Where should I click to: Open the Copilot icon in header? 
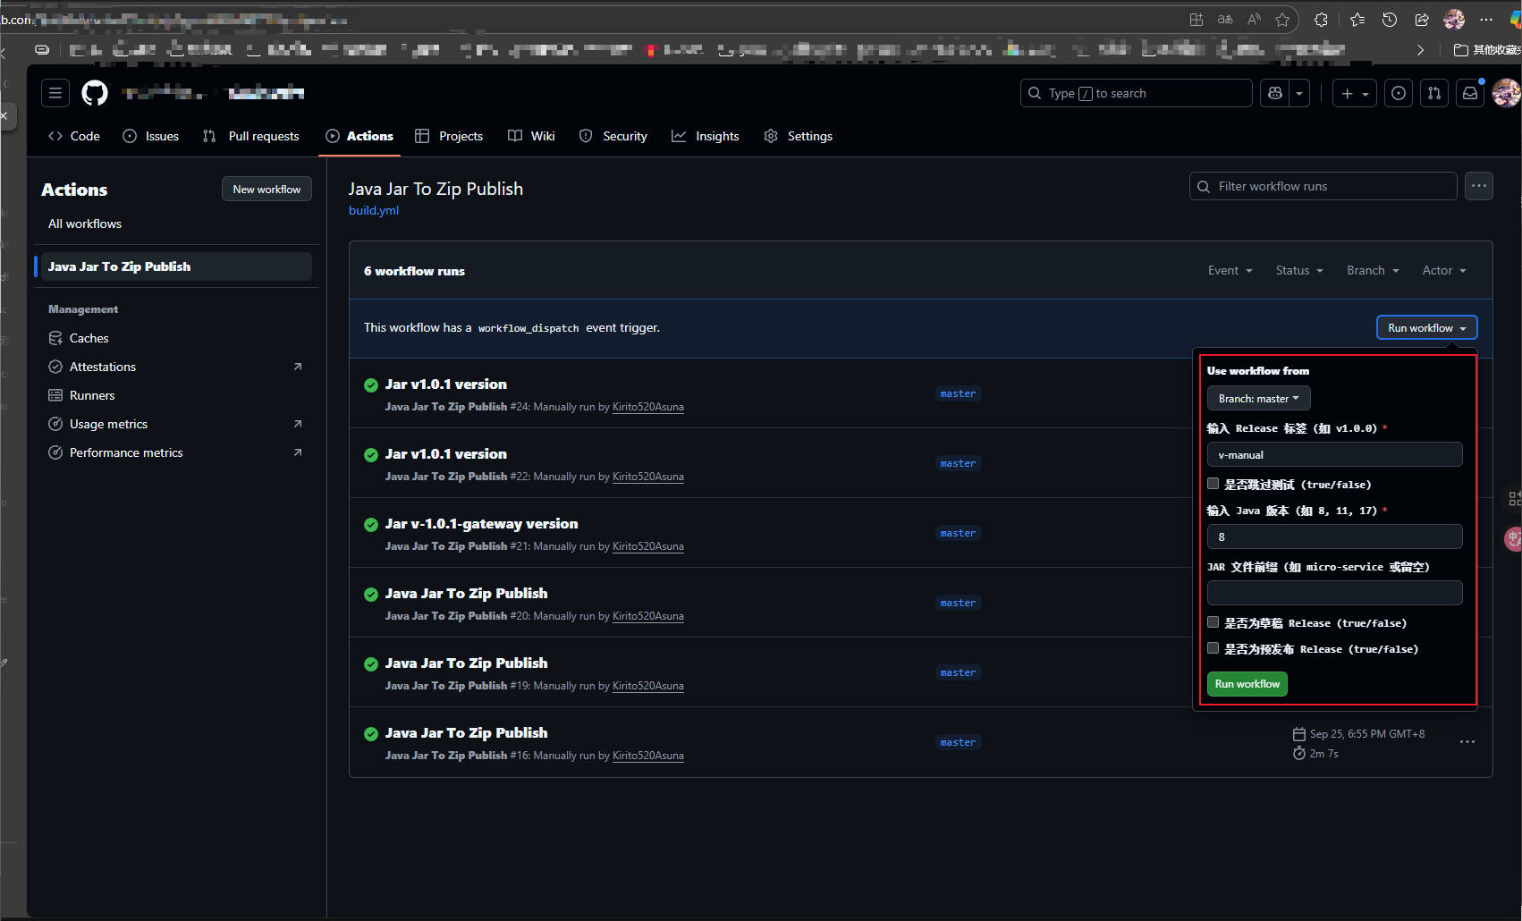tap(1275, 93)
